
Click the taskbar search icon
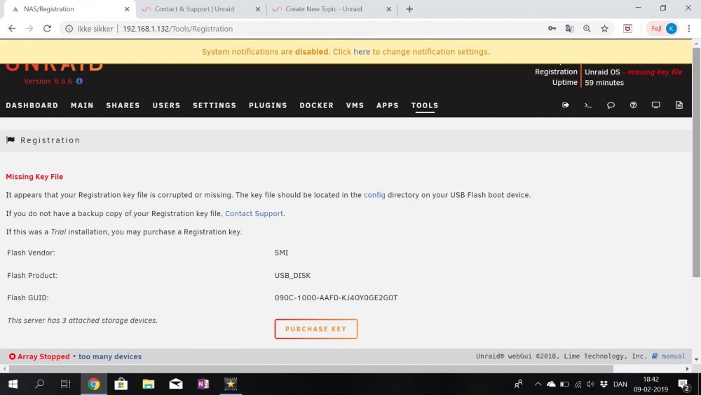tap(39, 384)
